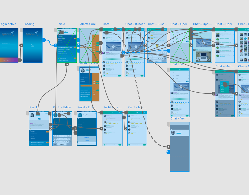Select the Chat - Busc... artboard title
Screen dimensions: 249x195
pos(157,24)
